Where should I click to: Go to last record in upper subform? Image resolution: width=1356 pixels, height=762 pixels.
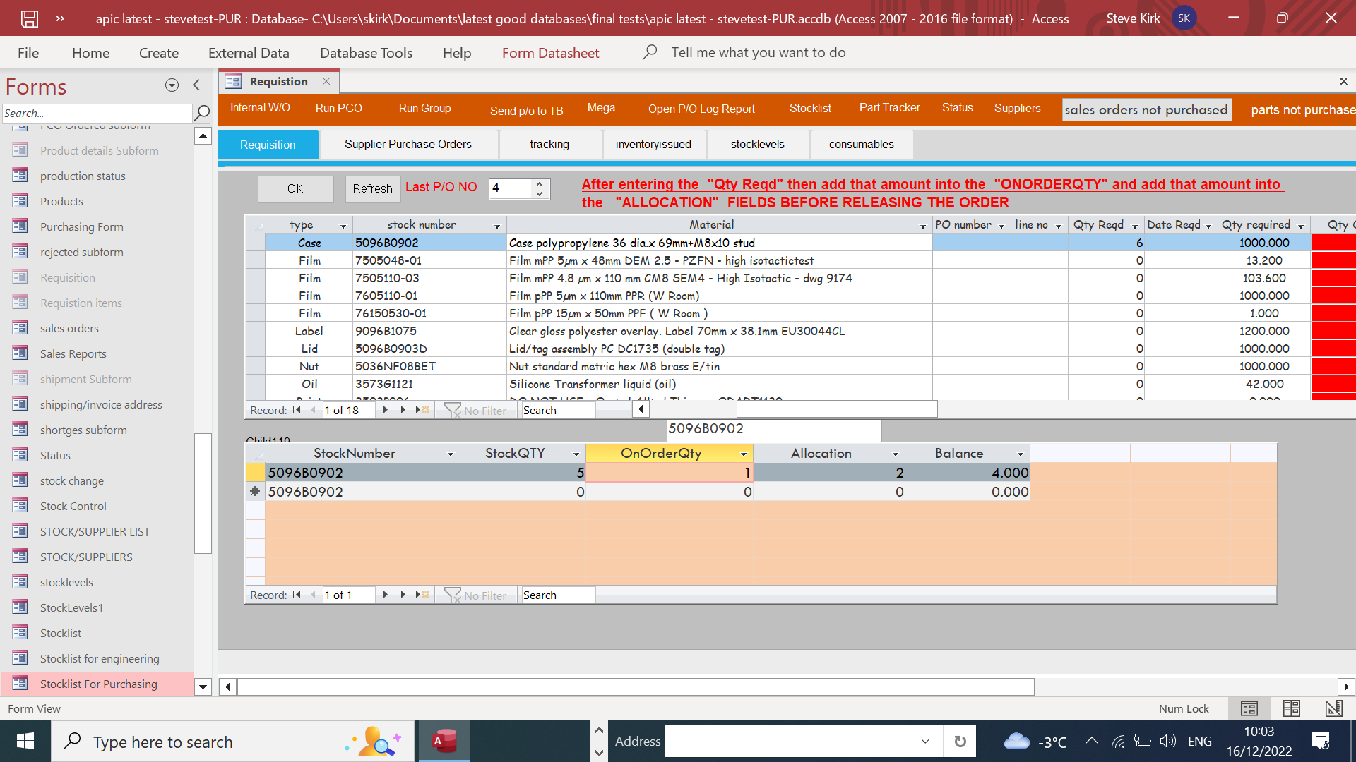tap(404, 410)
